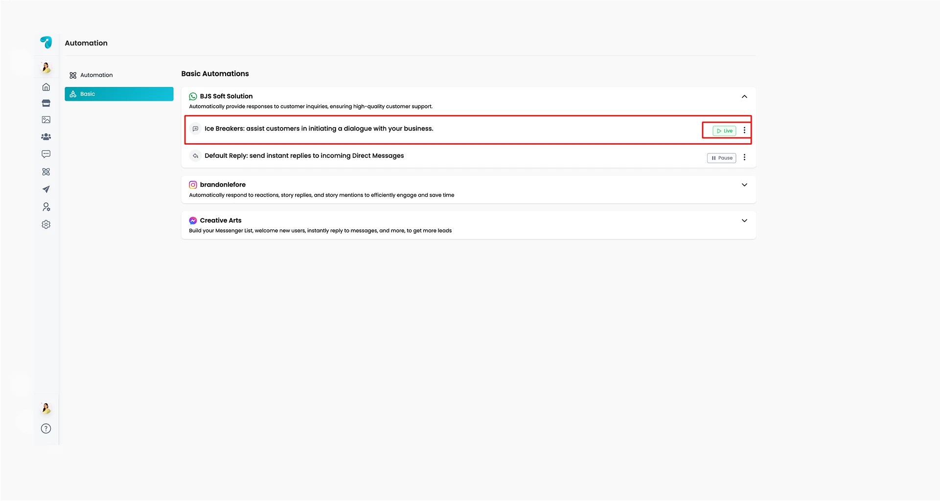Click the Messenger icon beside Creative Arts
Viewport: 940px width, 501px height.
[193, 220]
